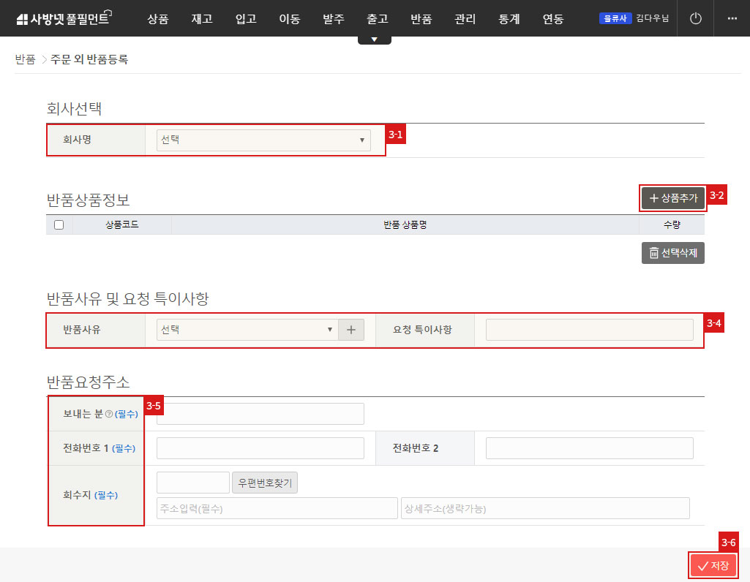The height and width of the screenshot is (582, 750).
Task: Click the 우편번호찾기 zip code search button
Action: (x=264, y=483)
